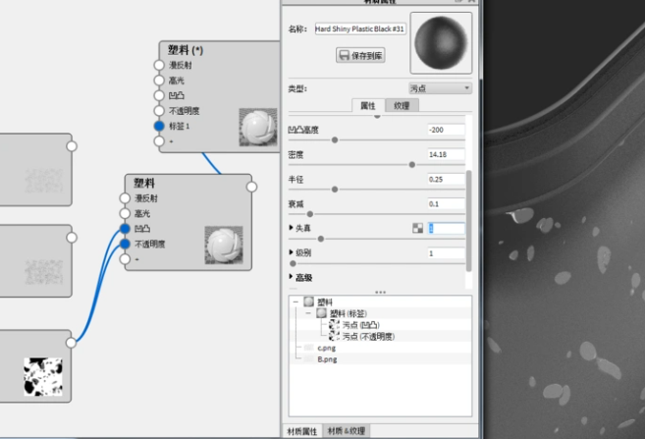Select 污点 (凹凸) in the material tree
The image size is (645, 439).
pos(360,325)
